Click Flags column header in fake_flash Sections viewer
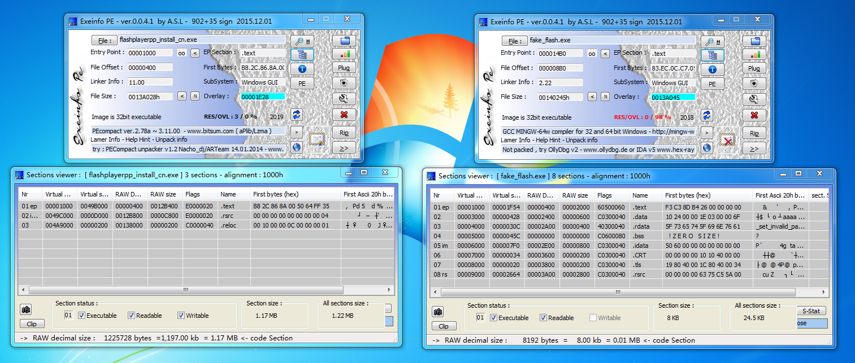 pyautogui.click(x=611, y=195)
